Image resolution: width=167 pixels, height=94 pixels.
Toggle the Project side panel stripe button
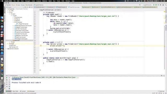[x=5, y=10]
